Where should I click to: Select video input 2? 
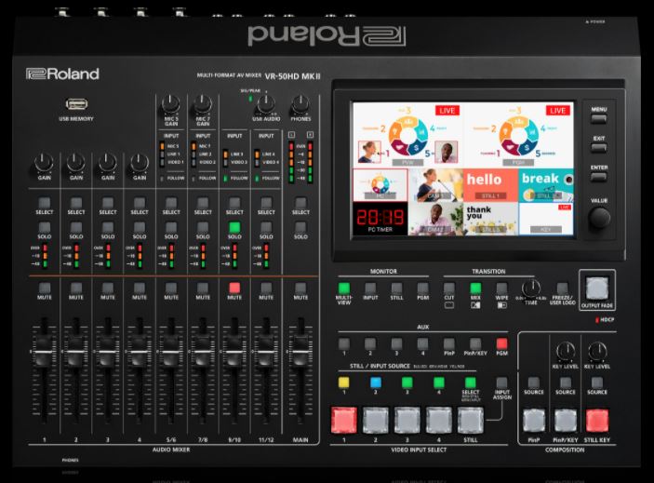click(x=376, y=421)
